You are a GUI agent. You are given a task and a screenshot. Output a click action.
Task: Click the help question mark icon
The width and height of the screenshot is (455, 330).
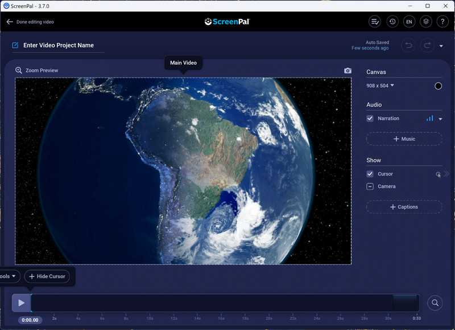tap(442, 22)
